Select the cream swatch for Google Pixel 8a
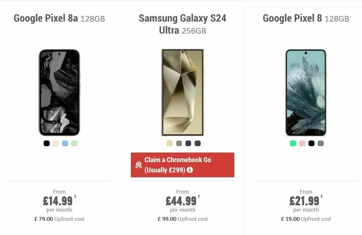The image size is (362, 235). click(x=55, y=143)
